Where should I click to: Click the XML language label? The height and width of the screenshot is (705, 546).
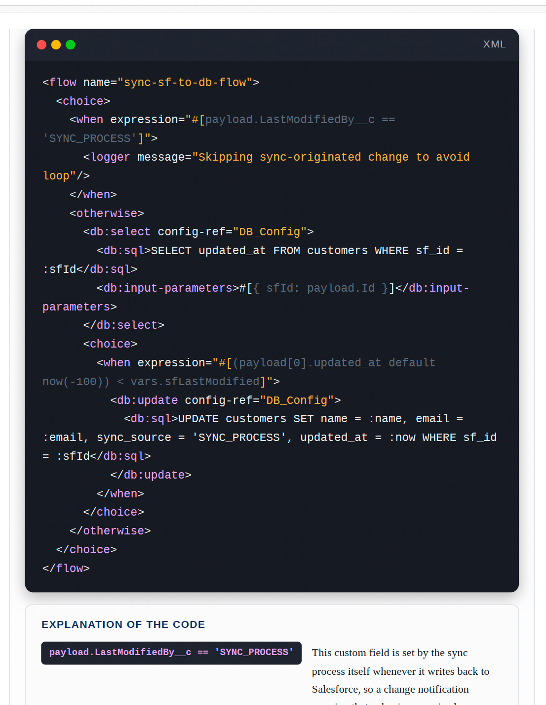494,44
